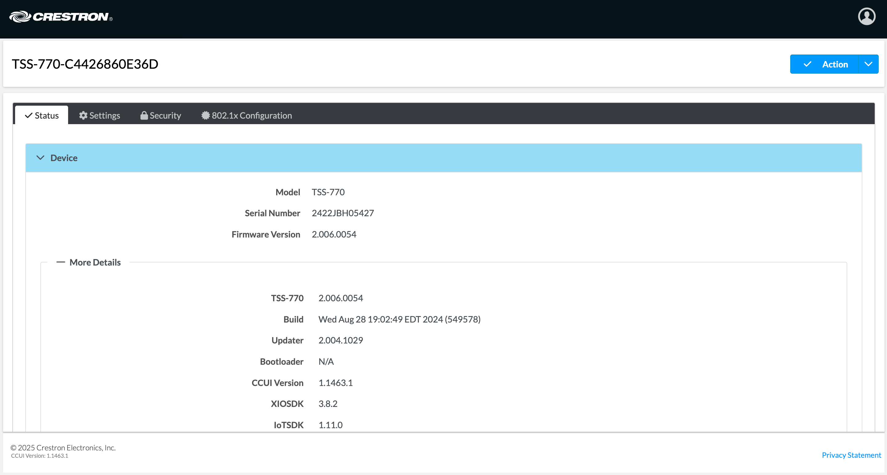The image size is (887, 475).
Task: Click the Crestron logo
Action: [x=61, y=17]
